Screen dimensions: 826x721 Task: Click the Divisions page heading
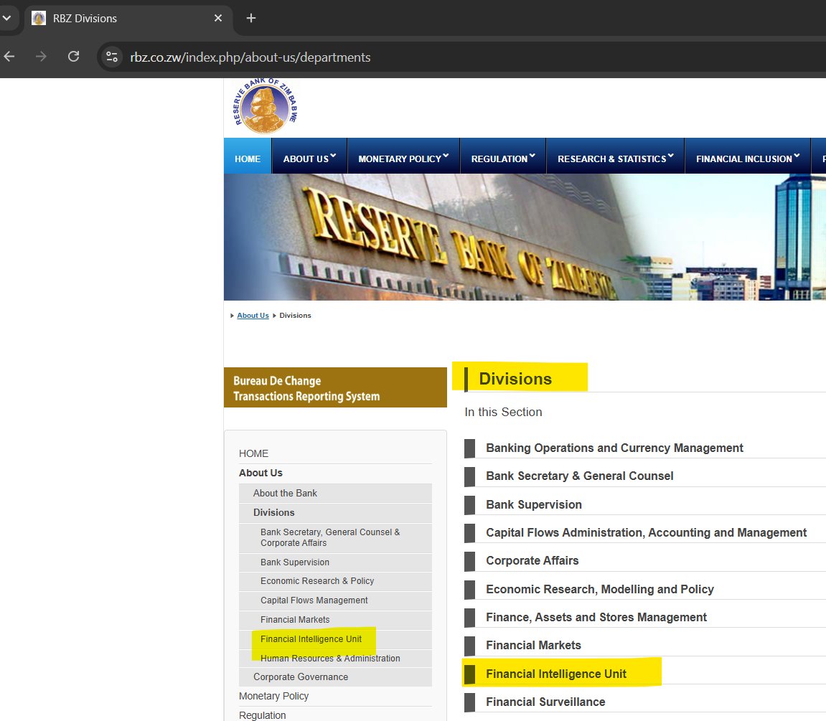click(x=515, y=379)
